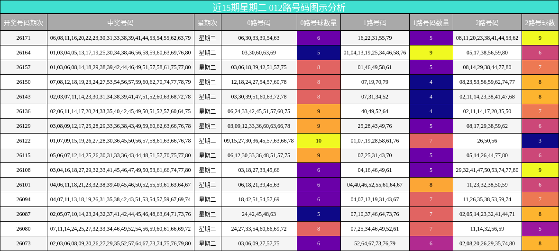
Task: Select the 中奖号码 column header
Action: click(x=120, y=23)
